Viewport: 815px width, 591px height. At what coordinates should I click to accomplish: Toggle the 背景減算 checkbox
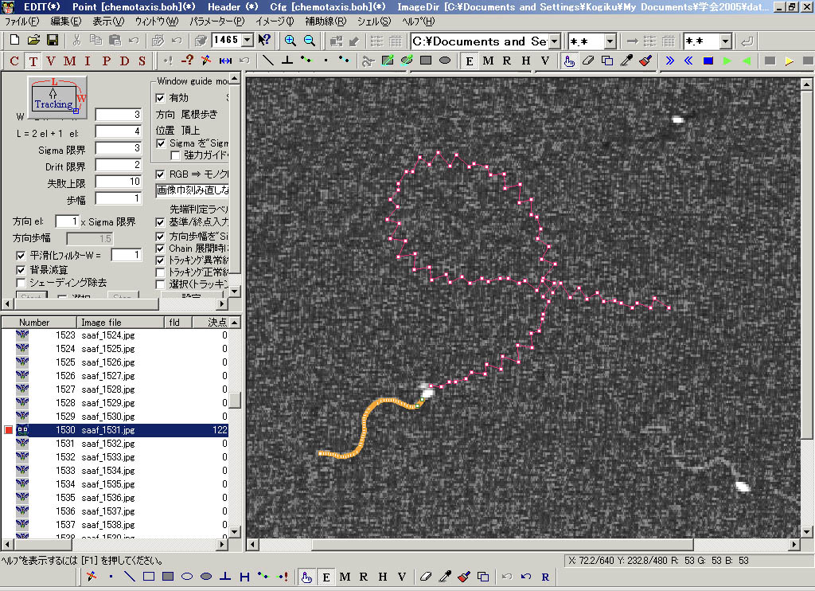tap(21, 269)
